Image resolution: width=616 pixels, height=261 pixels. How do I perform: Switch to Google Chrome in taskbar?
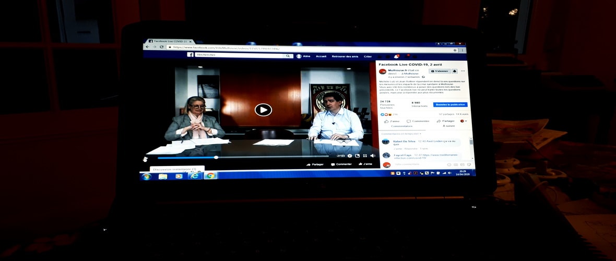[x=210, y=176]
